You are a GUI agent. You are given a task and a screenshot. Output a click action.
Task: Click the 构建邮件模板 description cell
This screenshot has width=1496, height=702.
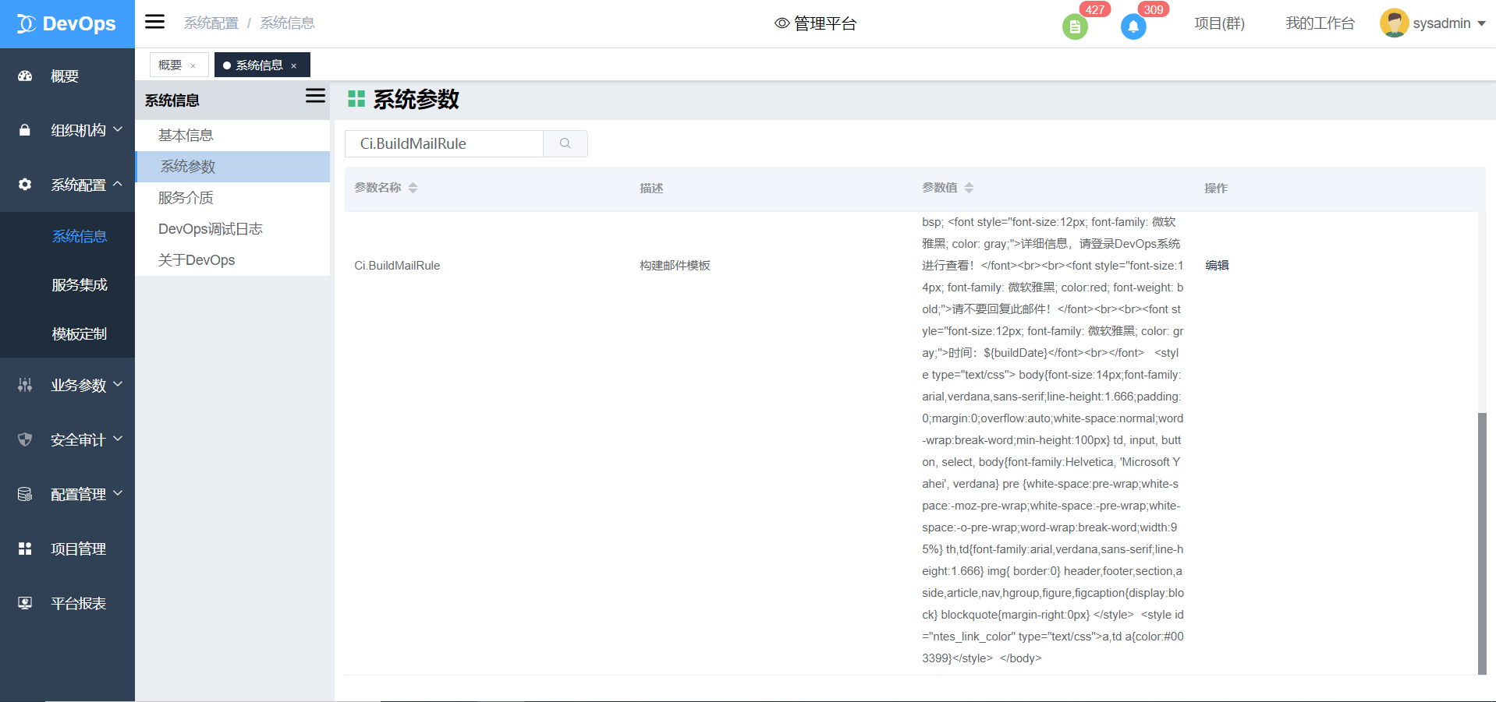pyautogui.click(x=675, y=266)
